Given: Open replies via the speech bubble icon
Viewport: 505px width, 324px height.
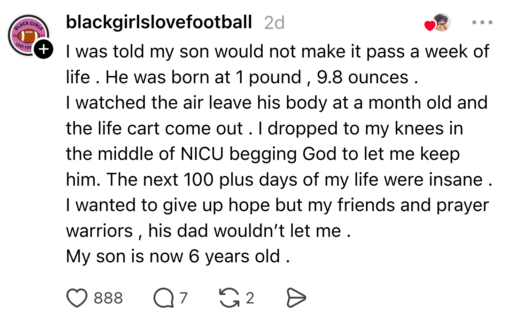Looking at the screenshot, I should point(163,298).
